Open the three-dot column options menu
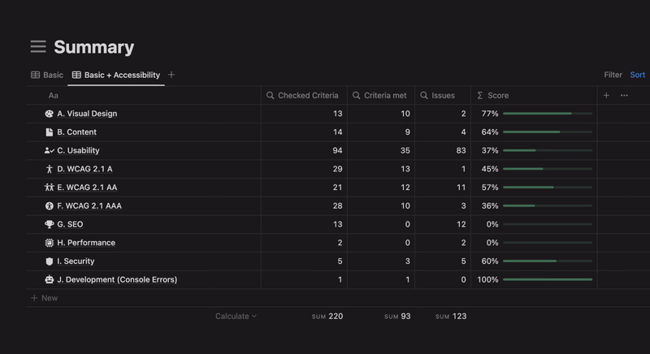Image resolution: width=650 pixels, height=354 pixels. 624,96
